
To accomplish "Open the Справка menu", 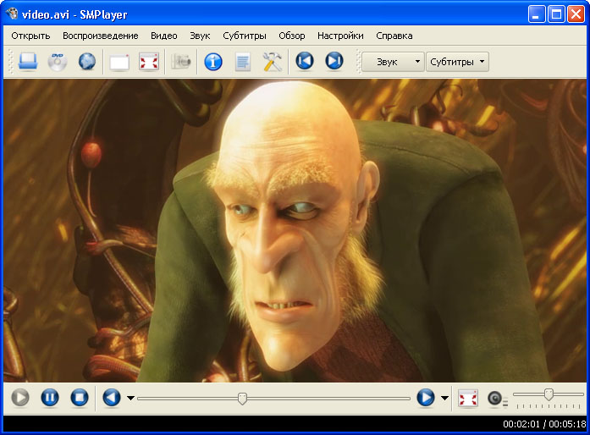I will coord(394,36).
